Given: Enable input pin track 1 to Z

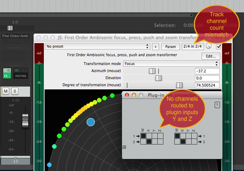Looking at the screenshot, I should point(160,136).
